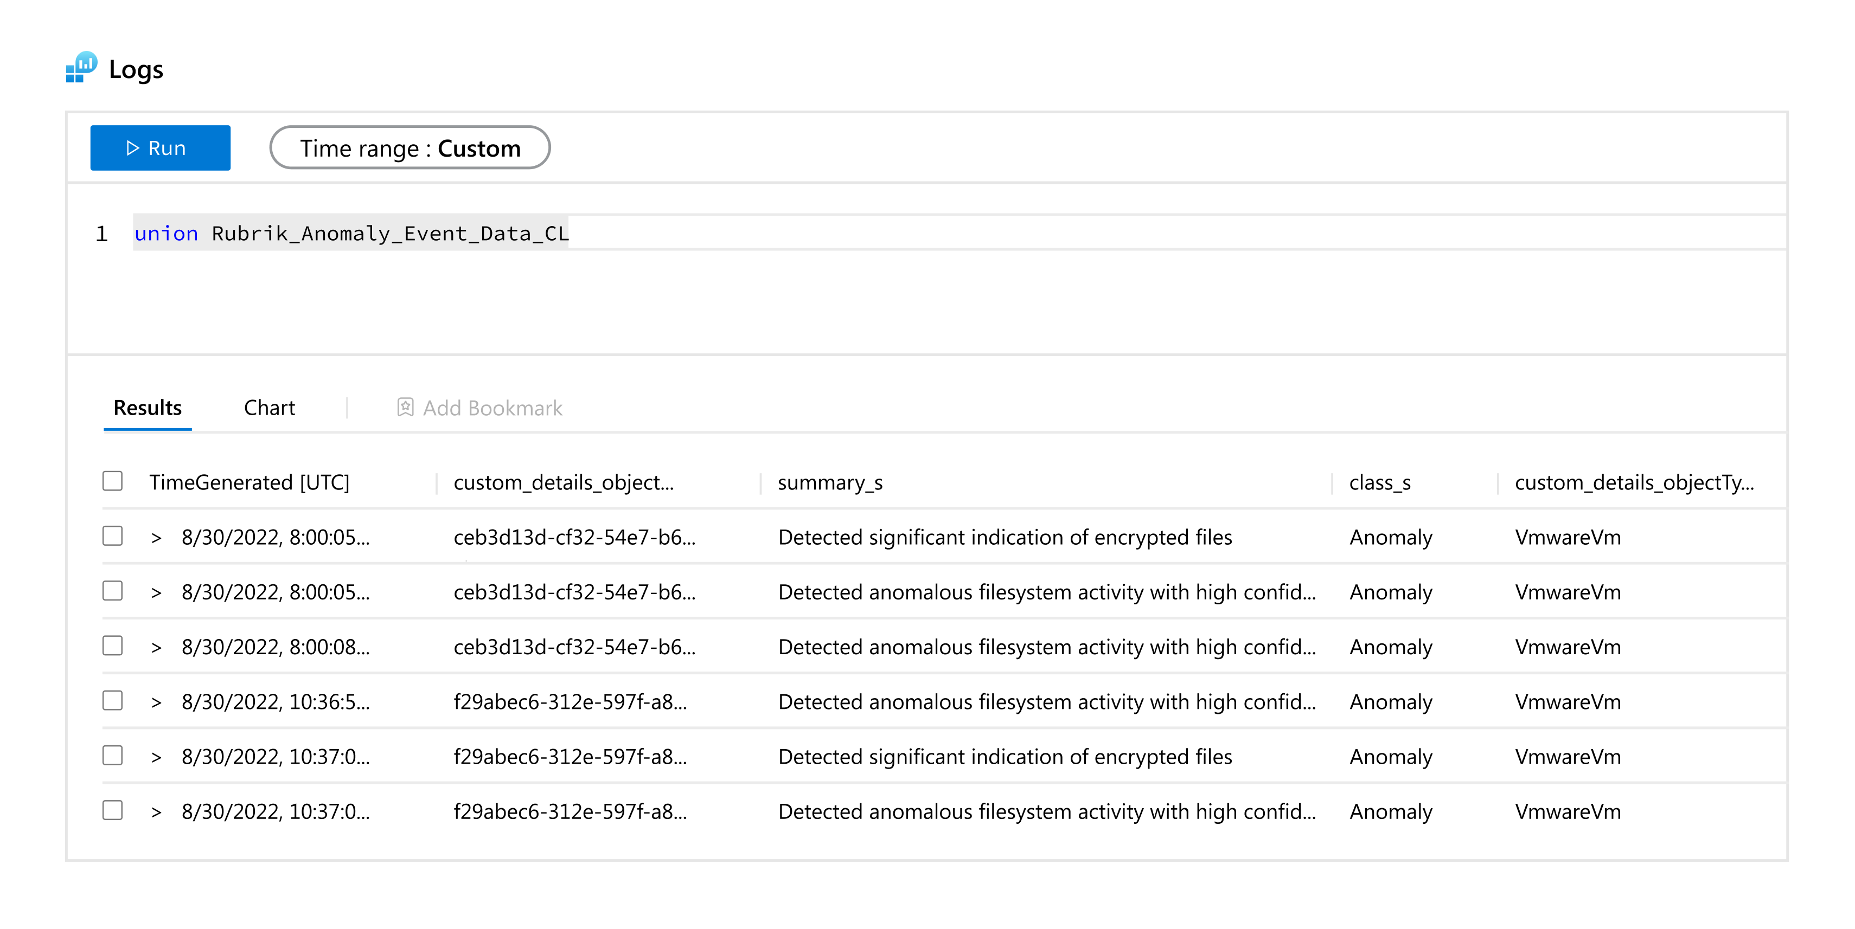This screenshot has width=1855, height=929.
Task: Click summary_s column header
Action: tap(830, 482)
